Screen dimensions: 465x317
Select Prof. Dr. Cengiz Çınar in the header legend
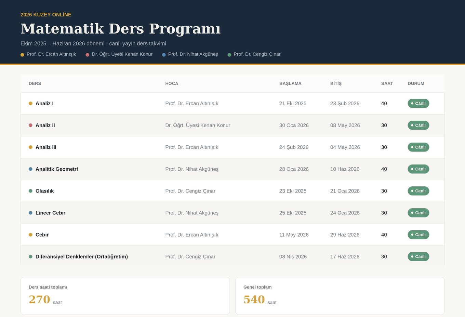coord(257,54)
